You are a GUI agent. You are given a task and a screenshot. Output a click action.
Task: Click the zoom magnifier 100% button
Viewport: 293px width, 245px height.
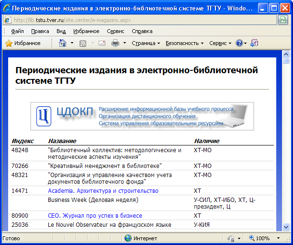tap(259, 238)
